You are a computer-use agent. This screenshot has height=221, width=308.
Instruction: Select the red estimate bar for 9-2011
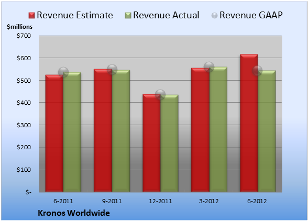point(103,130)
